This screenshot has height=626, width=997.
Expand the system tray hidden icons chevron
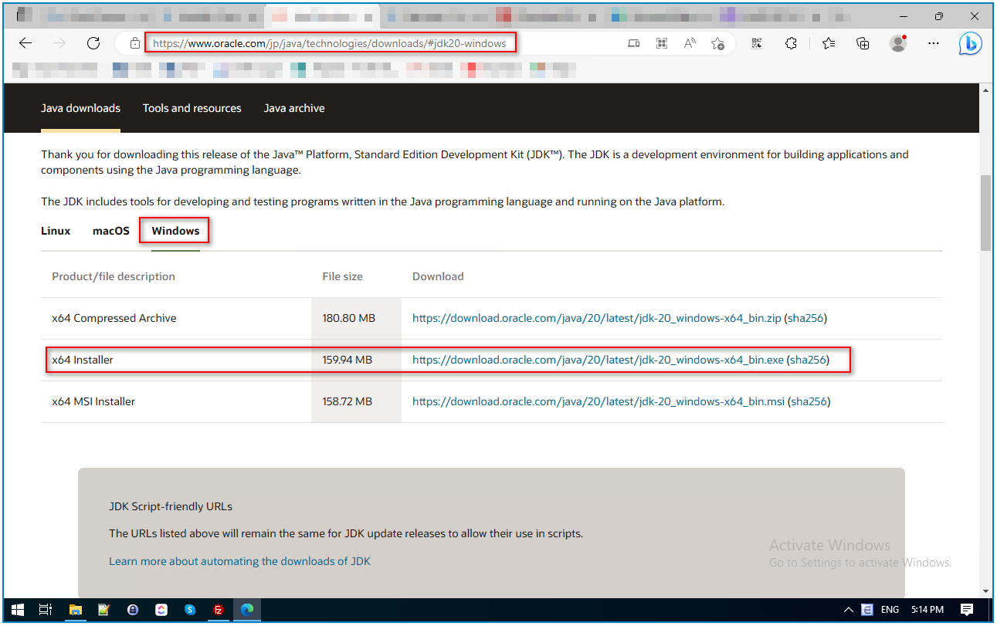click(848, 610)
